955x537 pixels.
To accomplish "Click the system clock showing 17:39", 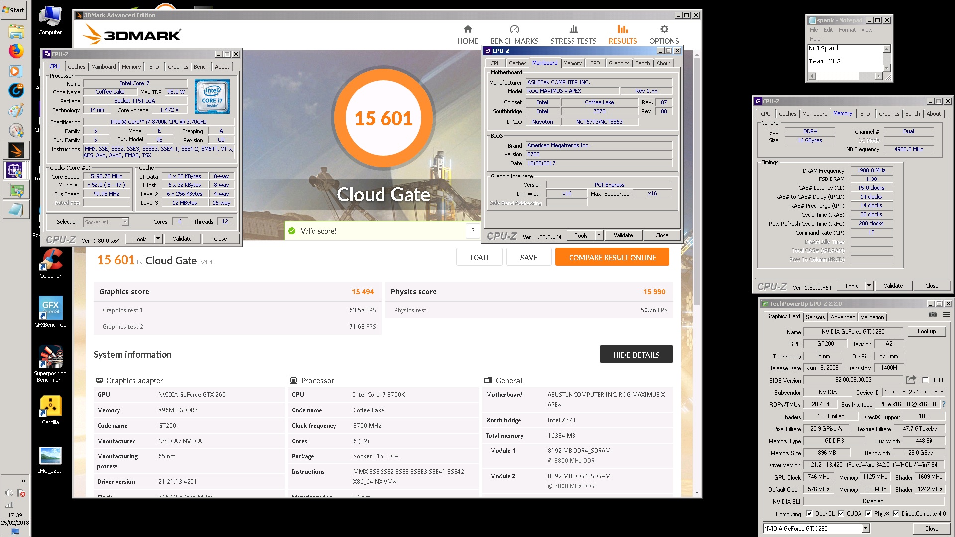I will pos(15,515).
